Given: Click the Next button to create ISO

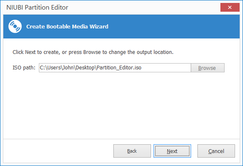Looking at the screenshot, I should 172,151.
